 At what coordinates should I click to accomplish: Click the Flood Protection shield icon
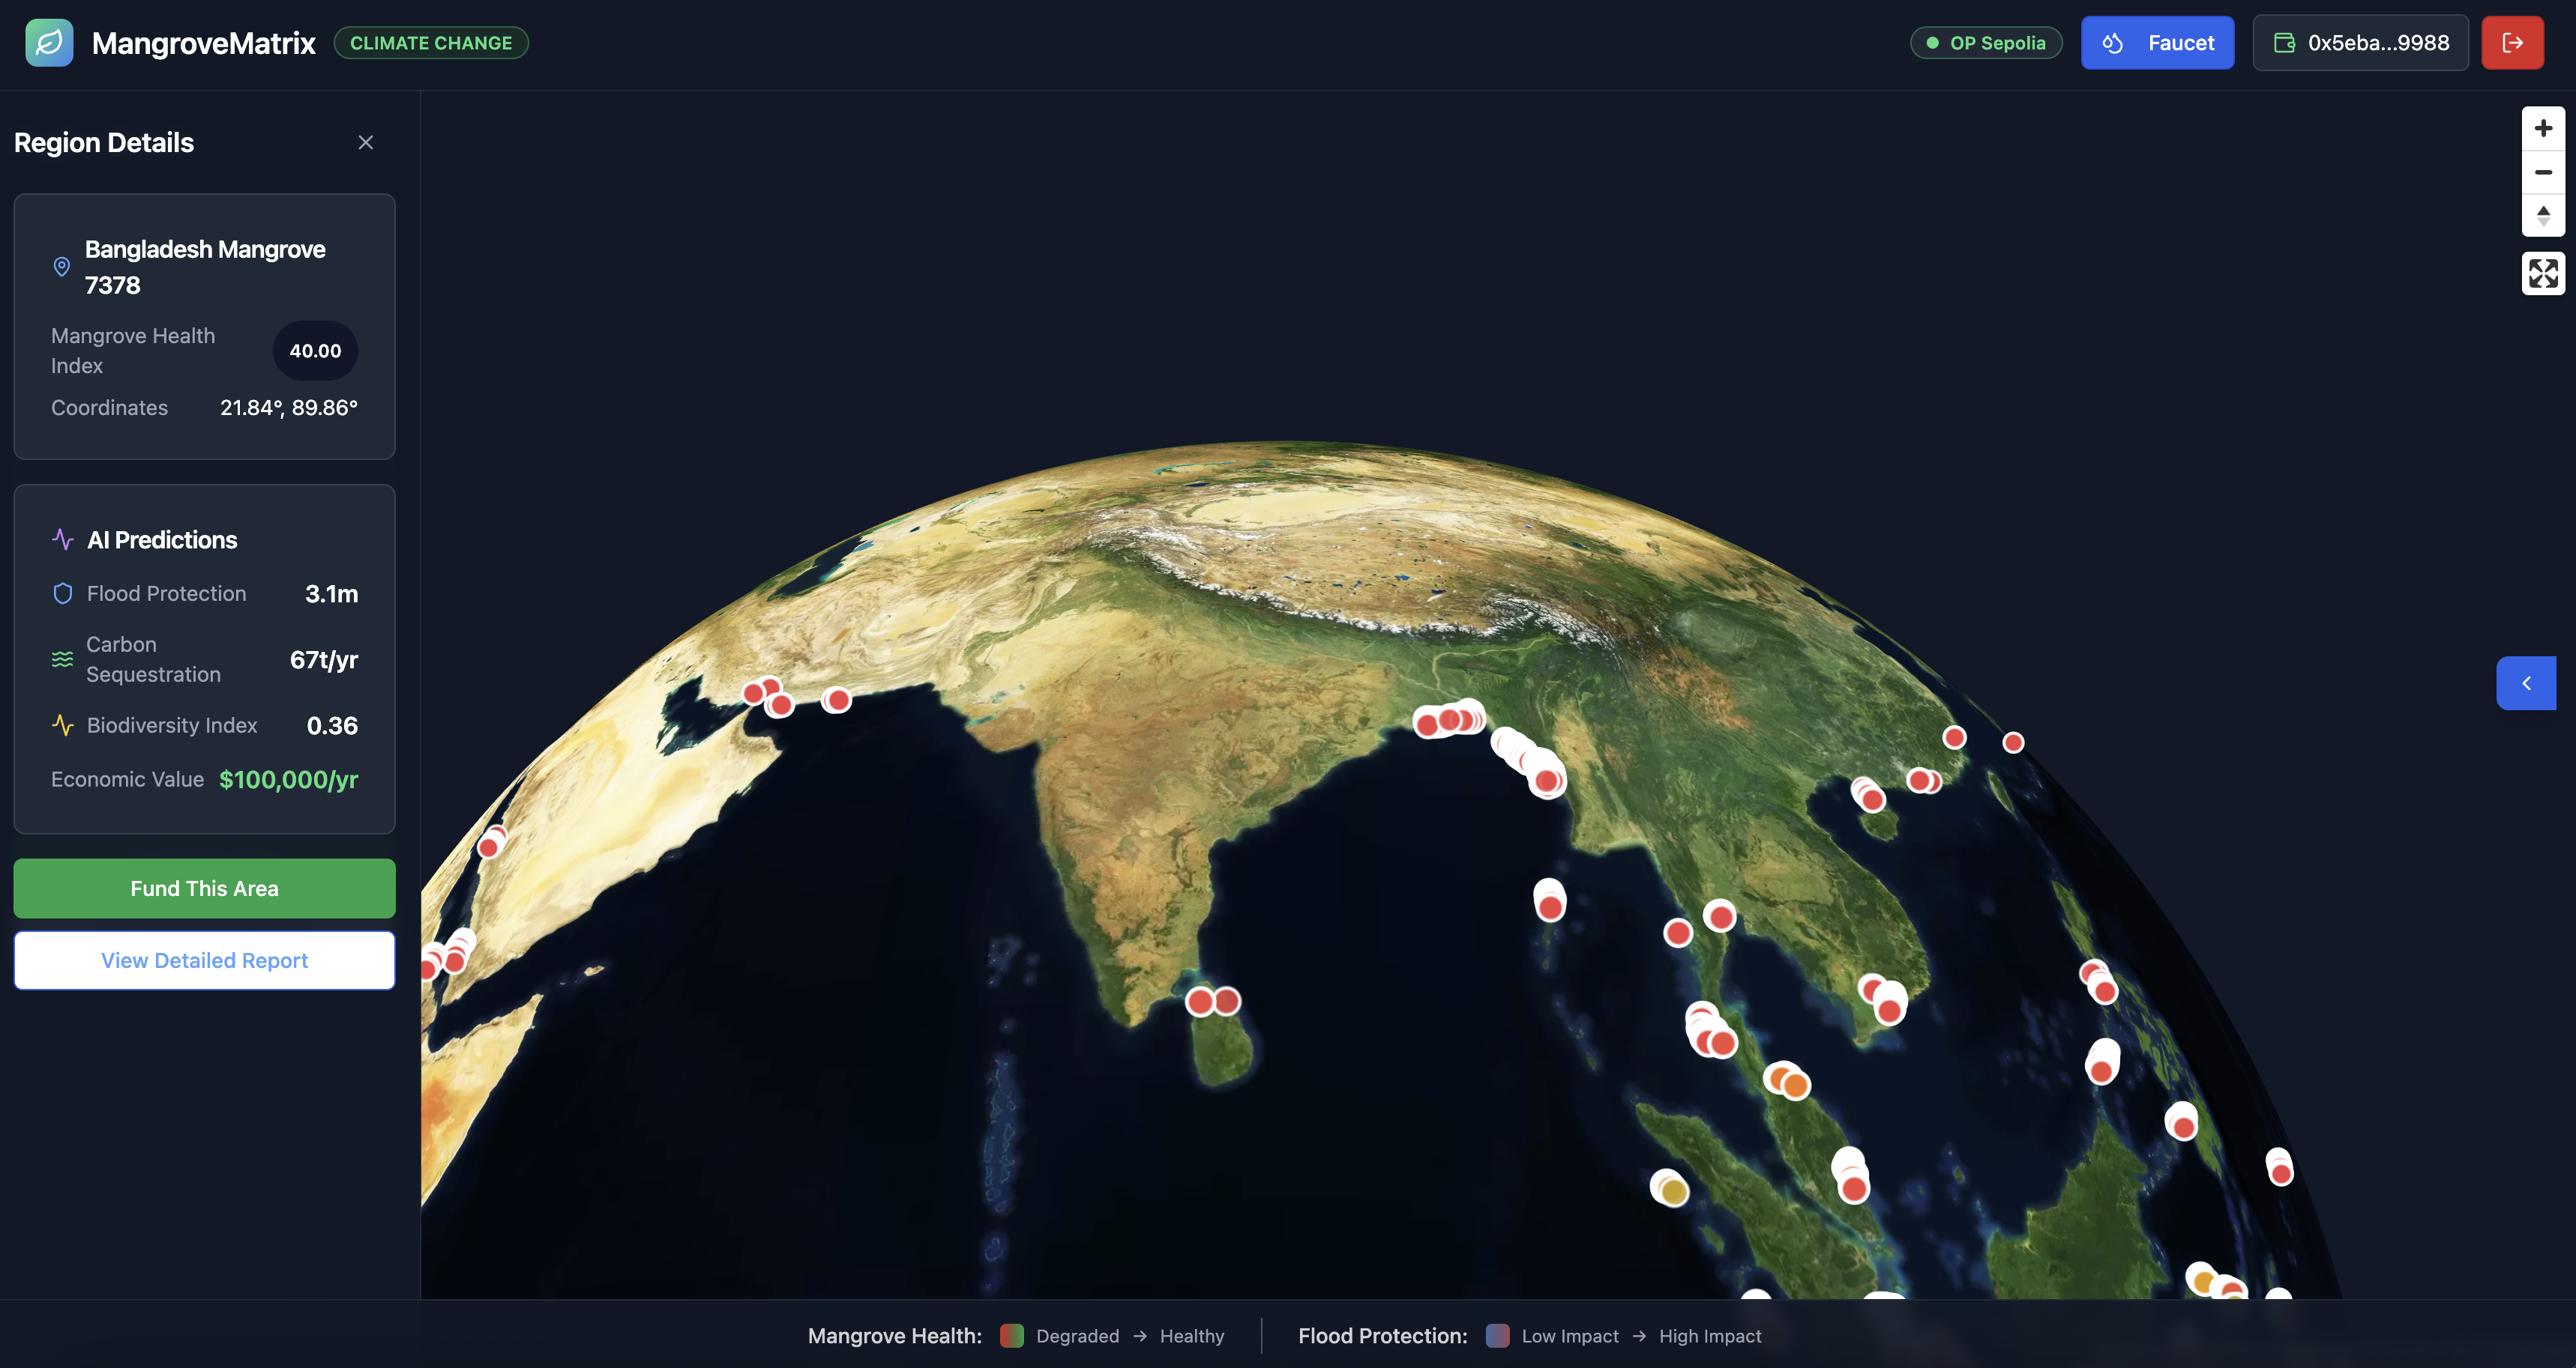63,593
